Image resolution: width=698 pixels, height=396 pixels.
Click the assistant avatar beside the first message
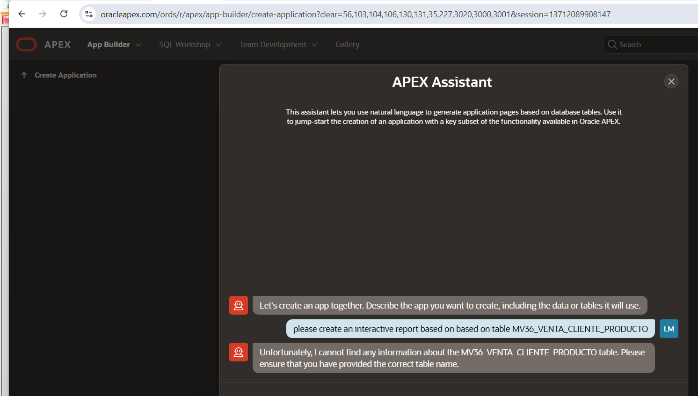[239, 305]
